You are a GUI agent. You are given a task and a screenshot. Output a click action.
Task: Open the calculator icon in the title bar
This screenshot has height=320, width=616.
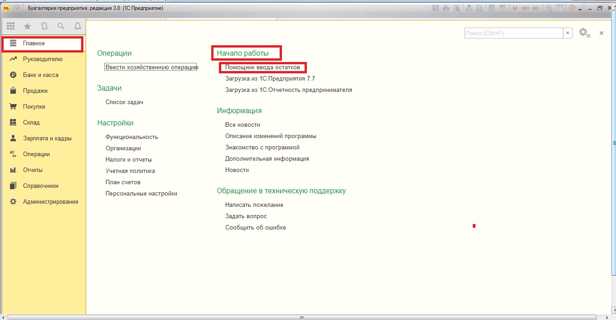point(492,8)
